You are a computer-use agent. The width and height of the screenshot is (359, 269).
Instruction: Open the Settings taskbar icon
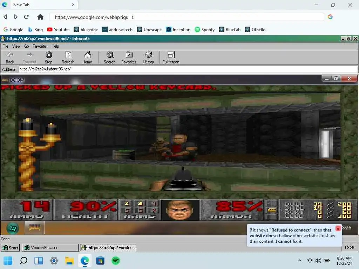click(54, 261)
